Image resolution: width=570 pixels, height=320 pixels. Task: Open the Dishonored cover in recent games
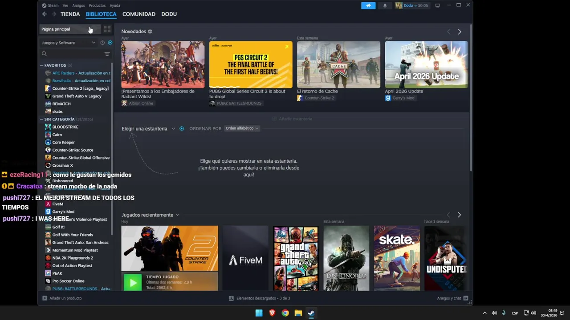(346, 258)
